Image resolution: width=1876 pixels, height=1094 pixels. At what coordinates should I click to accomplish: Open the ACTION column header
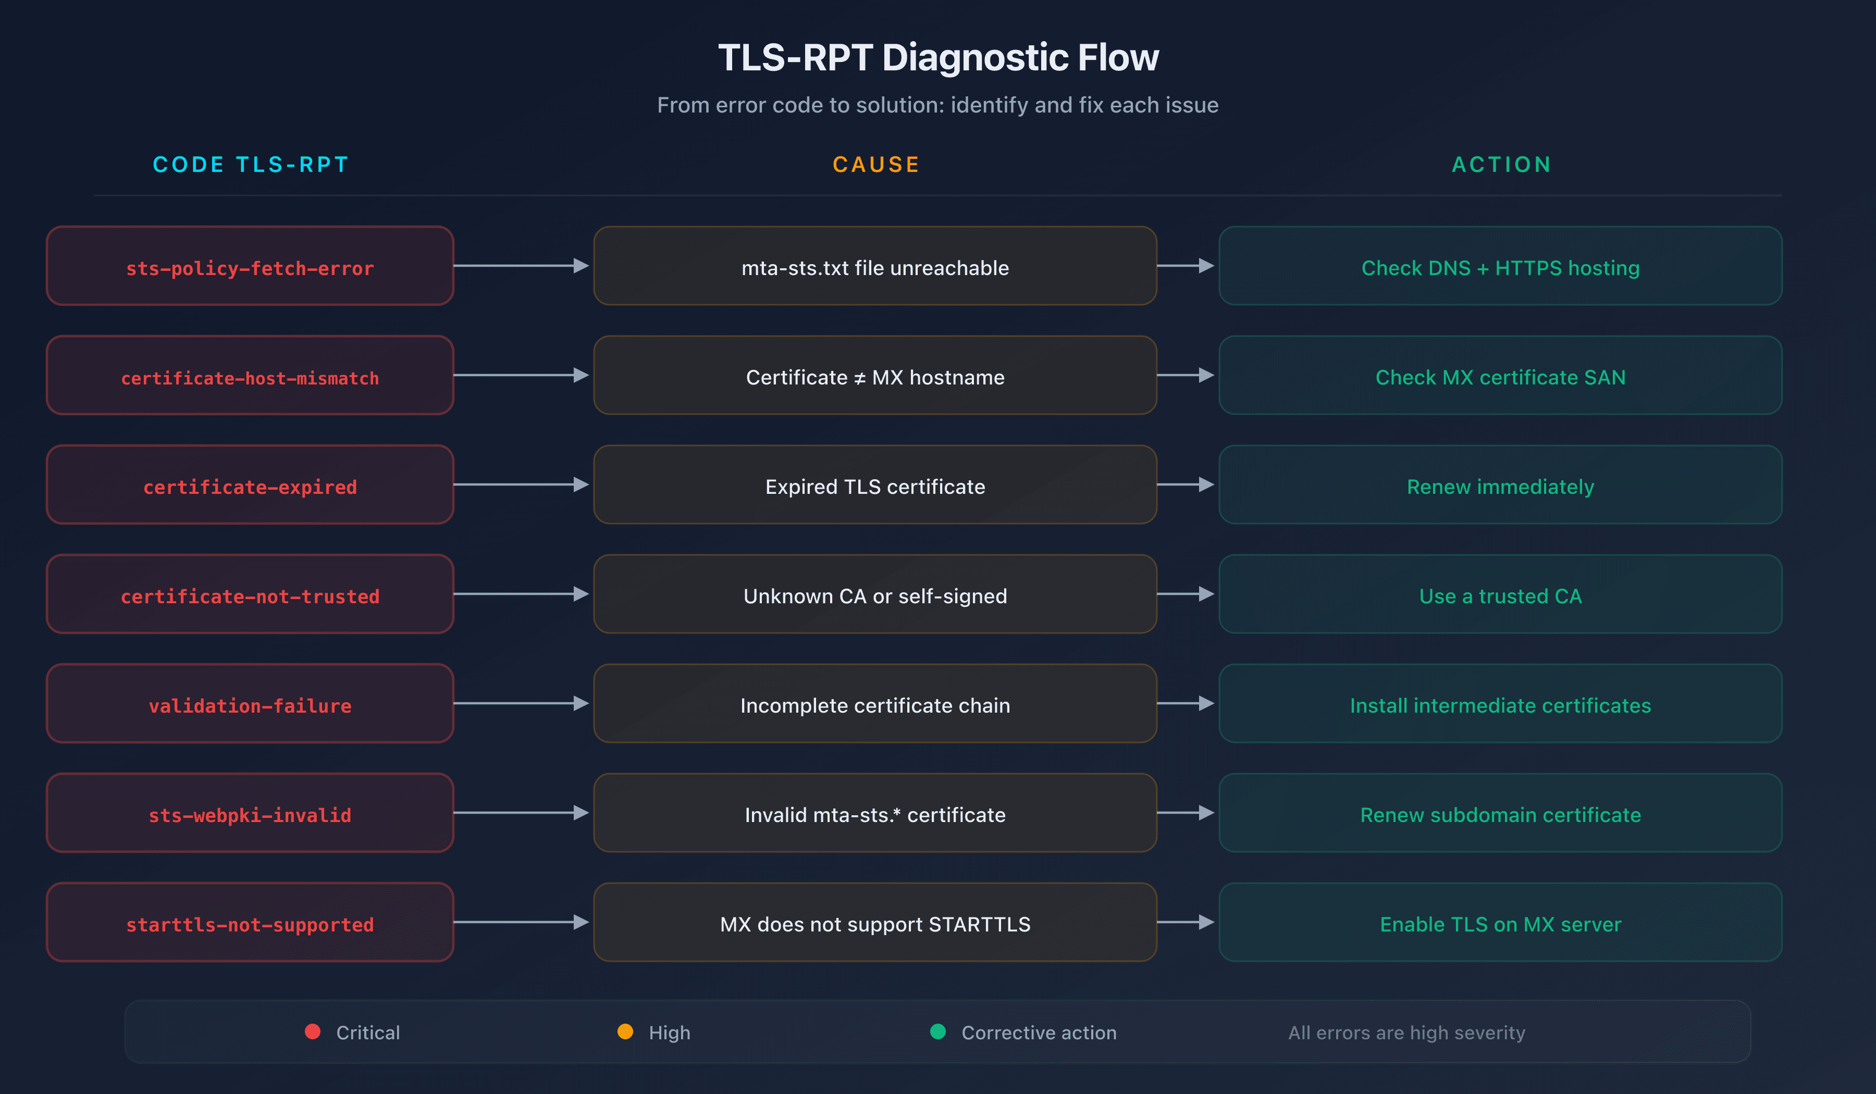tap(1500, 165)
